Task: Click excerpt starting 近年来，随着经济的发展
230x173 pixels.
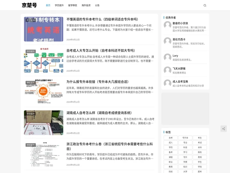Action: click(x=110, y=90)
